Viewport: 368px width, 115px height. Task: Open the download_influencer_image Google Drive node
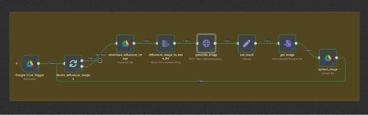125,43
